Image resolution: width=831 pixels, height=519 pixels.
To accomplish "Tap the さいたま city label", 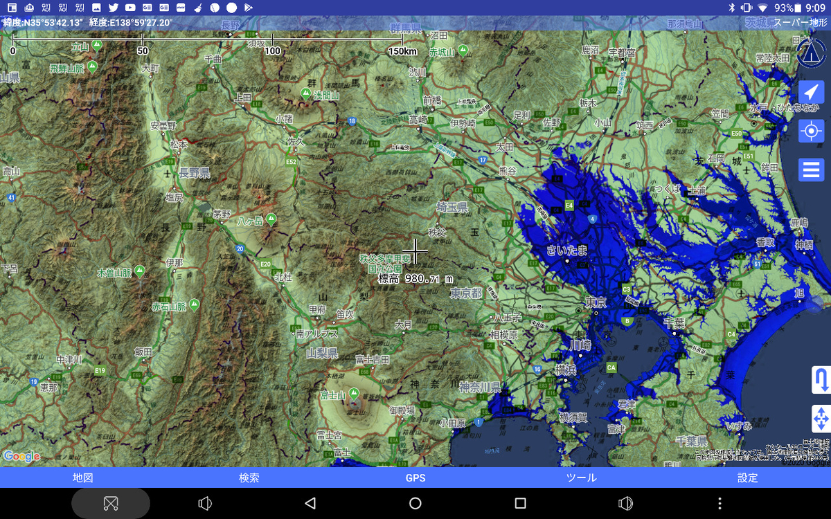I will coord(567,251).
